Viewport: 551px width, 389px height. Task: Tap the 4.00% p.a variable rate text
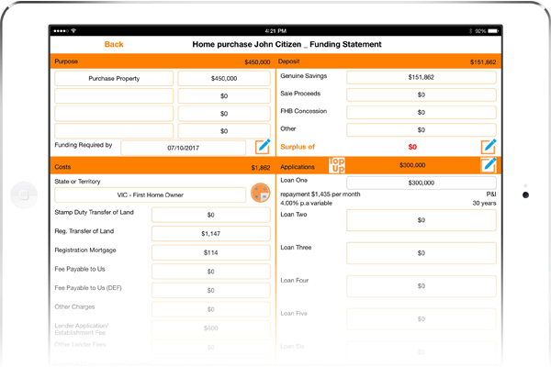click(x=306, y=204)
